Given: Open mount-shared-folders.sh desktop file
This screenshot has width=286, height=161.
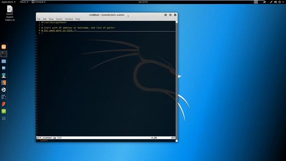Looking at the screenshot, I should 10,13.
